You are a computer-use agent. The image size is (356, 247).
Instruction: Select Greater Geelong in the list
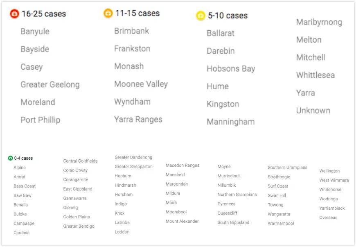(x=50, y=84)
